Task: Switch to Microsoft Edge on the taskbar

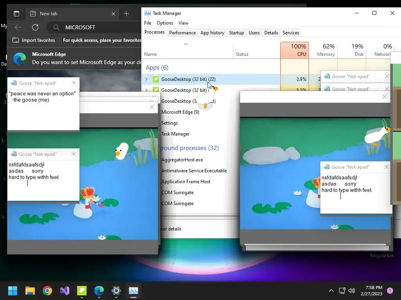Action: (x=99, y=291)
